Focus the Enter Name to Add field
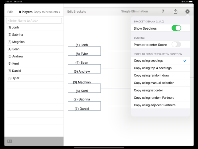Image resolution: width=198 pixels, height=149 pixels. pos(34,21)
